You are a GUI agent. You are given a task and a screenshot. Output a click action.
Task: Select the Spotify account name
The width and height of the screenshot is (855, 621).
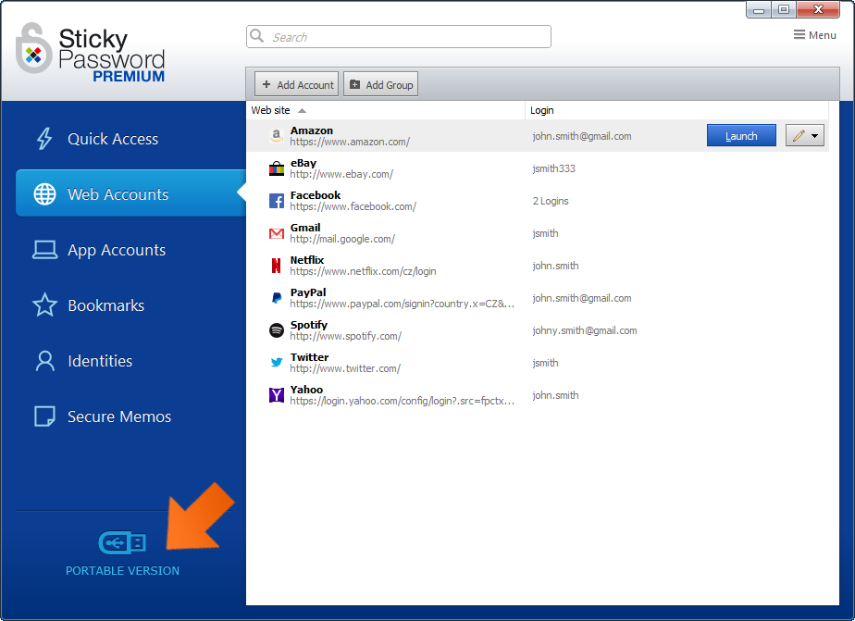coord(309,325)
